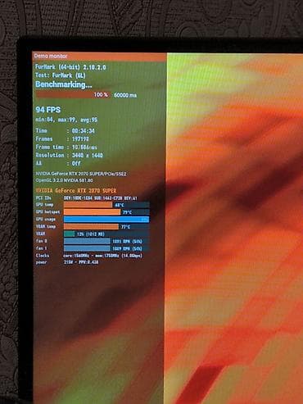
Task: Click the 'GPU hotspot' label
Action: coord(47,212)
